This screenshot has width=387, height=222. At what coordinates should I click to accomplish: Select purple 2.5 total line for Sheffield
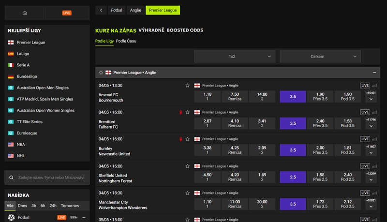click(293, 177)
